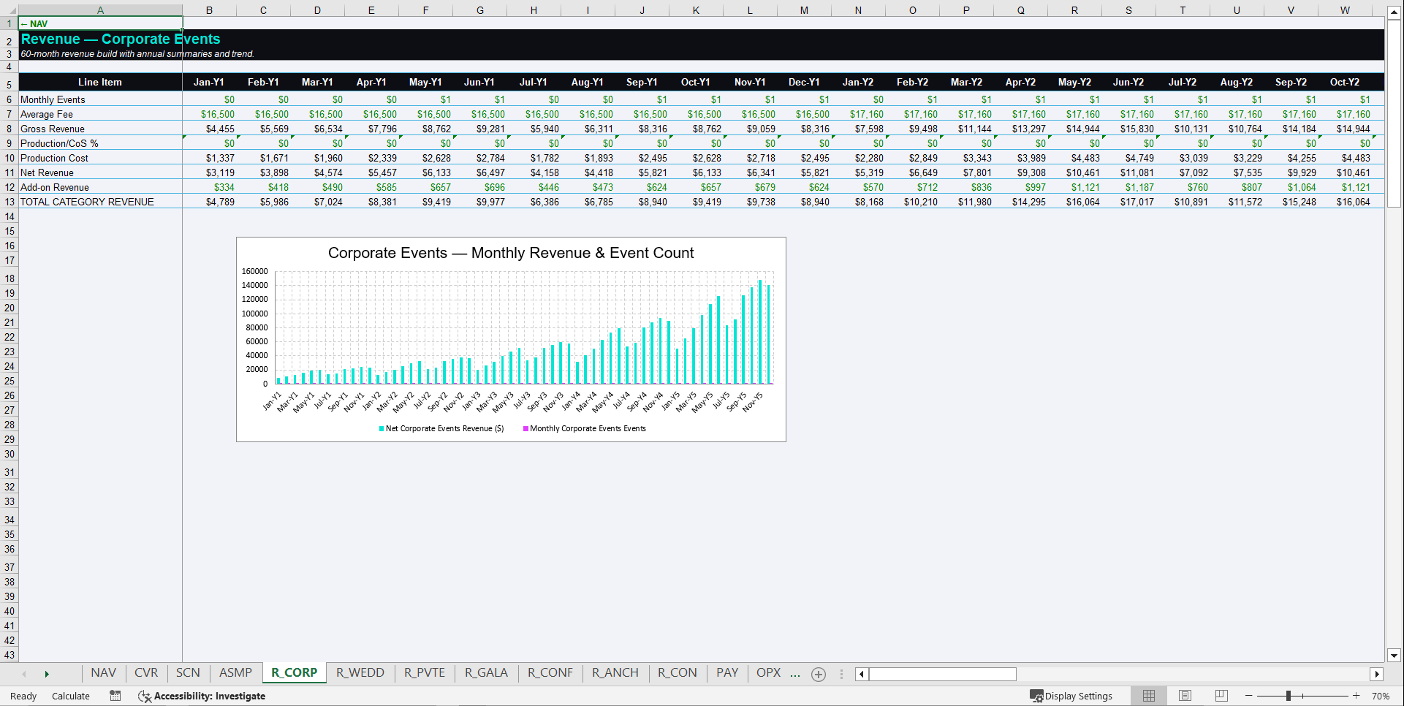Click the 'Line Item' header cell
The width and height of the screenshot is (1404, 706).
(x=100, y=82)
